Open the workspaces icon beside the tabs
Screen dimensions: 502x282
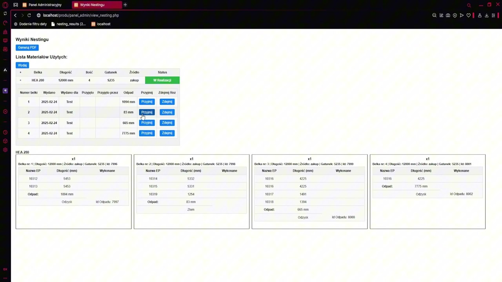coord(15,5)
